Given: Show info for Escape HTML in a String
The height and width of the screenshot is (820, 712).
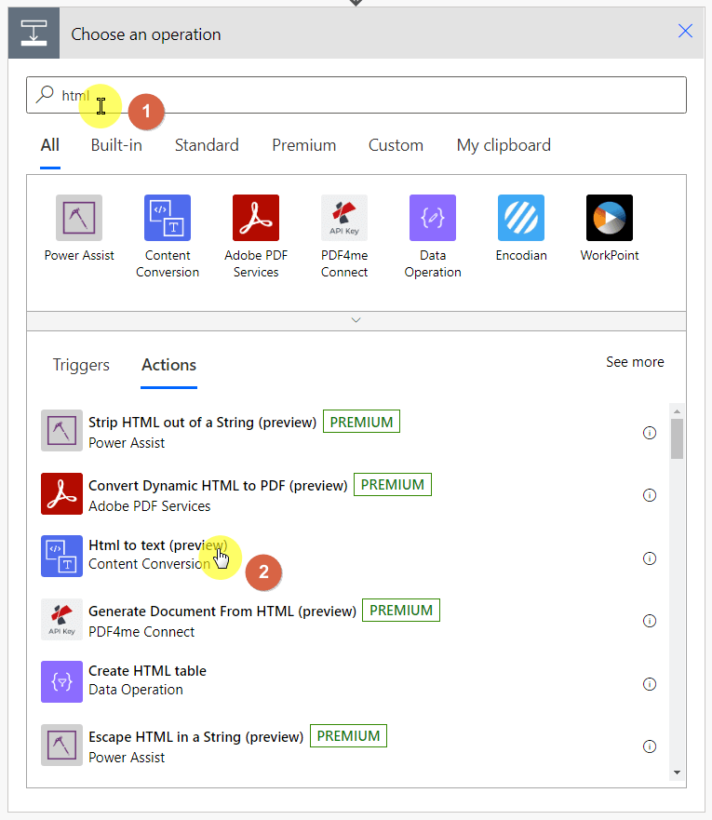Looking at the screenshot, I should coord(650,746).
